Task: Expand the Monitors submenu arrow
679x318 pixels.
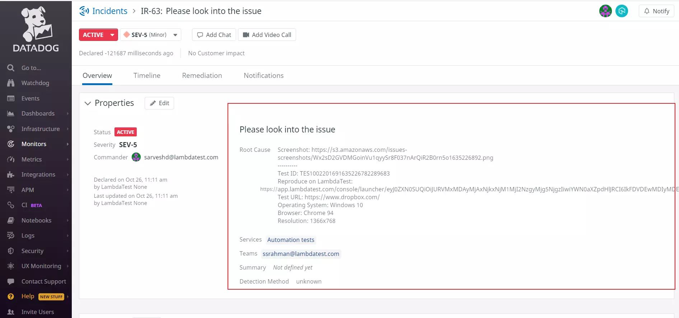Action: coord(67,144)
